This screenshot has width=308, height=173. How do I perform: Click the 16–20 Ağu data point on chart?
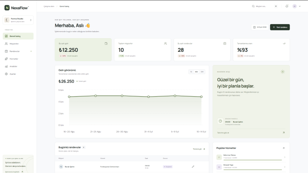(x=69, y=97)
